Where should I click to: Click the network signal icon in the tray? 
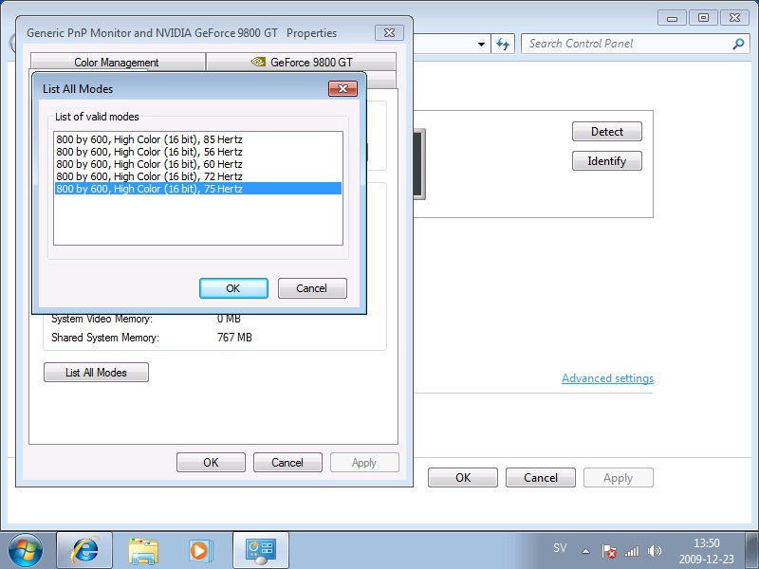(x=634, y=548)
